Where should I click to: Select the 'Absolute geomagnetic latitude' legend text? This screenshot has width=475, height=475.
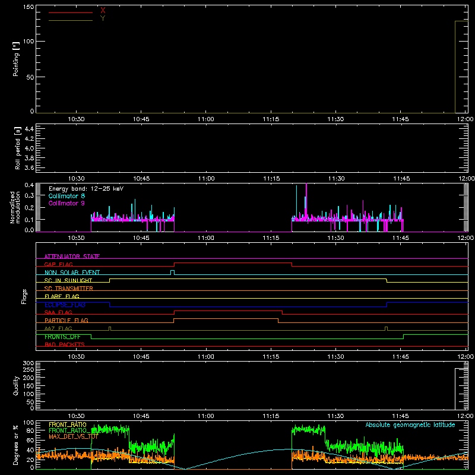410,425
